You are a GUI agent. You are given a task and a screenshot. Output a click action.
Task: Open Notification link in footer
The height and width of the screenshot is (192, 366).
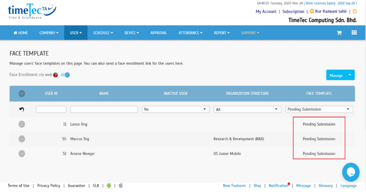click(279, 185)
